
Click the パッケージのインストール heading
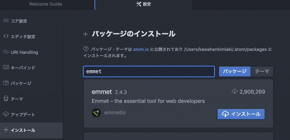coord(134,34)
